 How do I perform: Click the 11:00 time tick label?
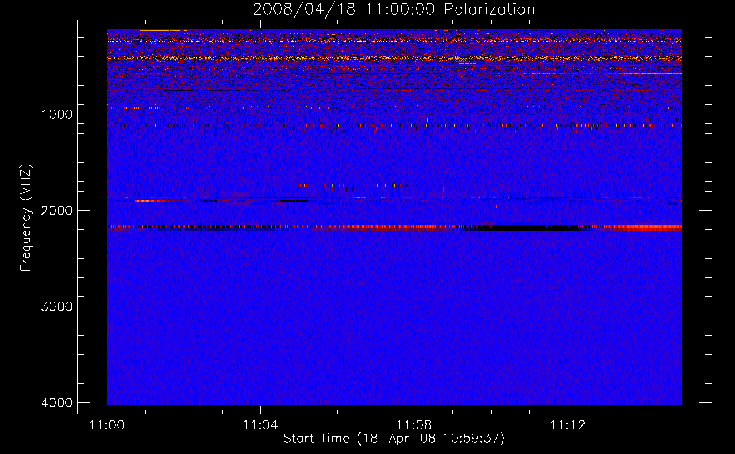click(x=107, y=425)
